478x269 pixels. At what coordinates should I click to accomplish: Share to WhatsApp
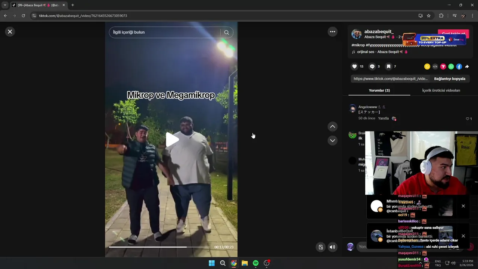click(451, 67)
